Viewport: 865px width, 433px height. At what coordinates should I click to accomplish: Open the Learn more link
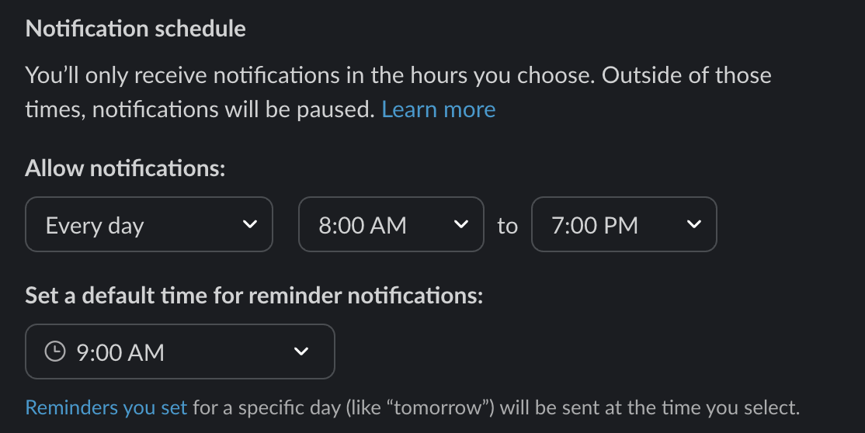[439, 109]
